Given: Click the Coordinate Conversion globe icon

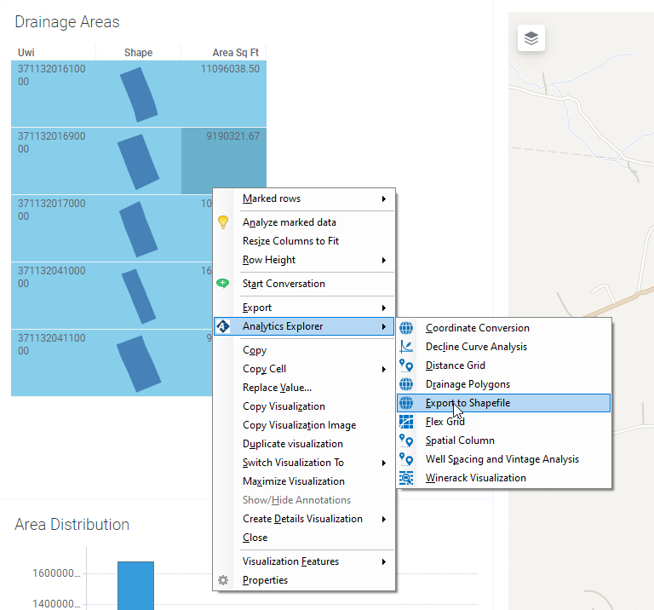Looking at the screenshot, I should coord(406,328).
